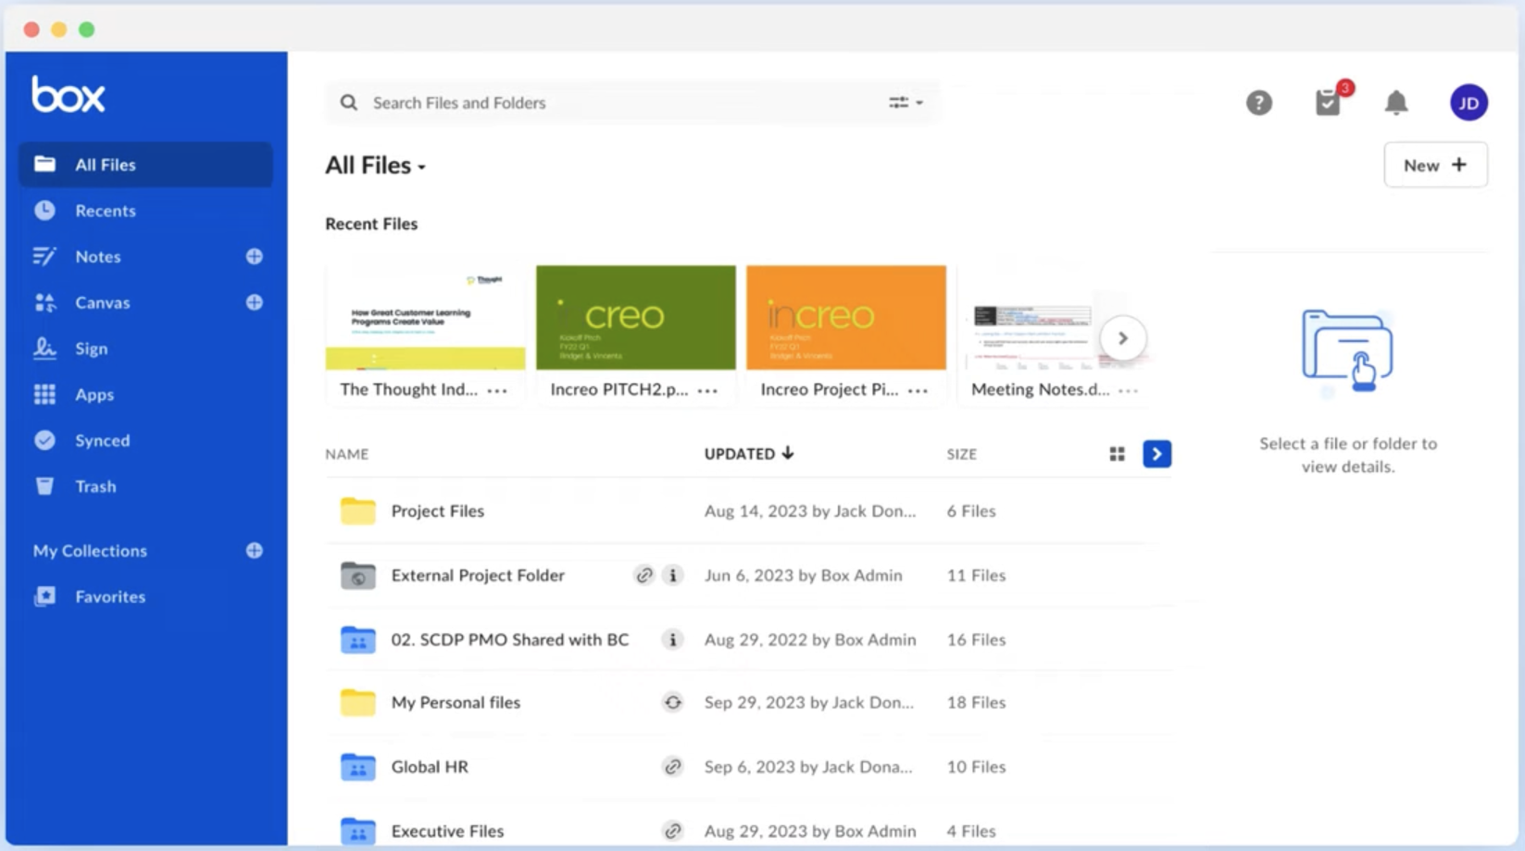
Task: Click My Collections heading
Action: click(x=90, y=551)
